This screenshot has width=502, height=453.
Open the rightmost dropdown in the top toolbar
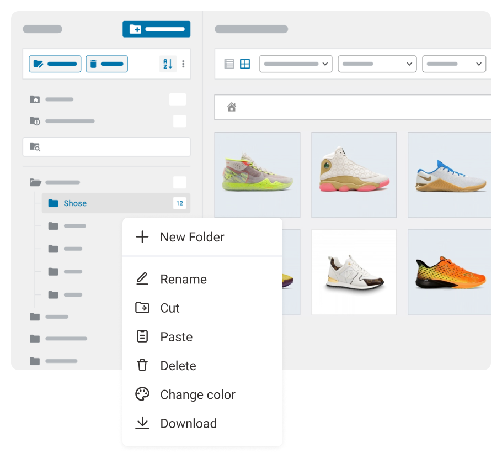point(453,64)
